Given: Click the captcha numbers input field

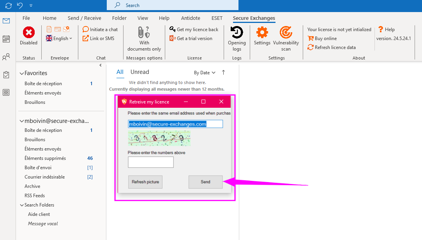Looking at the screenshot, I should coord(151,162).
